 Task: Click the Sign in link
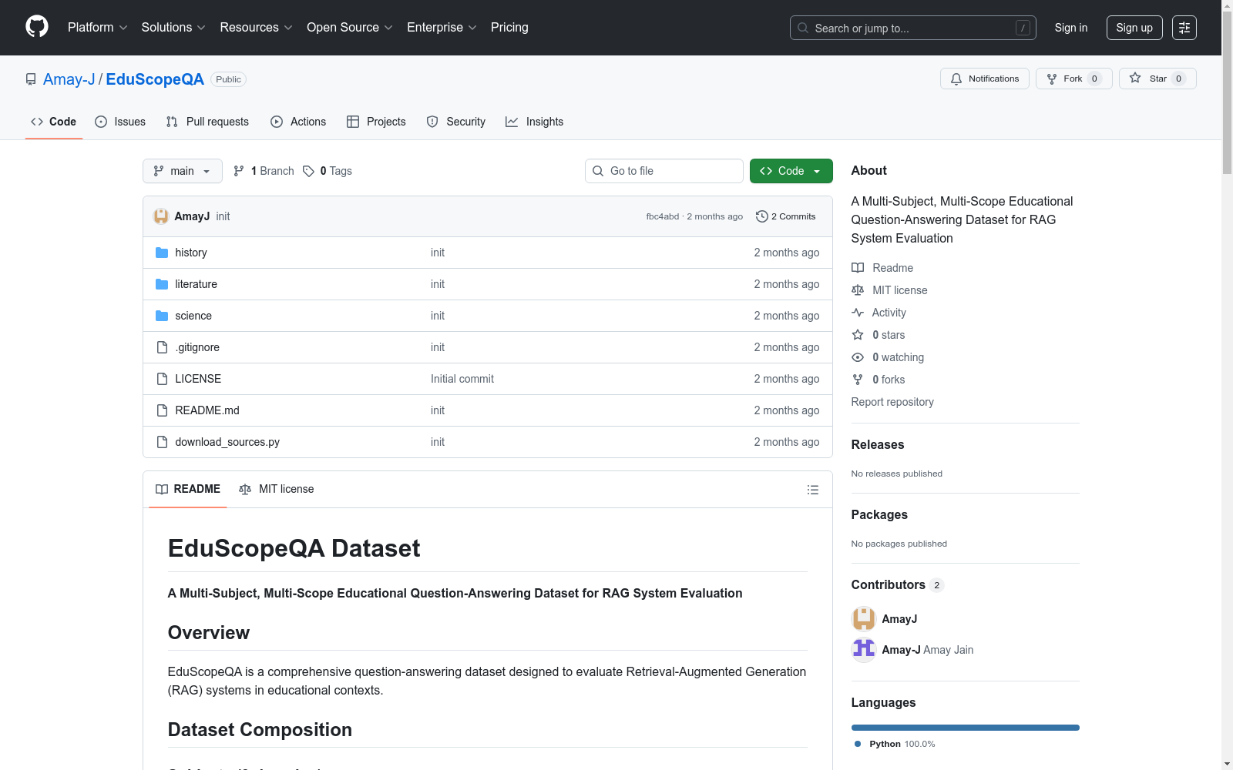(1071, 28)
